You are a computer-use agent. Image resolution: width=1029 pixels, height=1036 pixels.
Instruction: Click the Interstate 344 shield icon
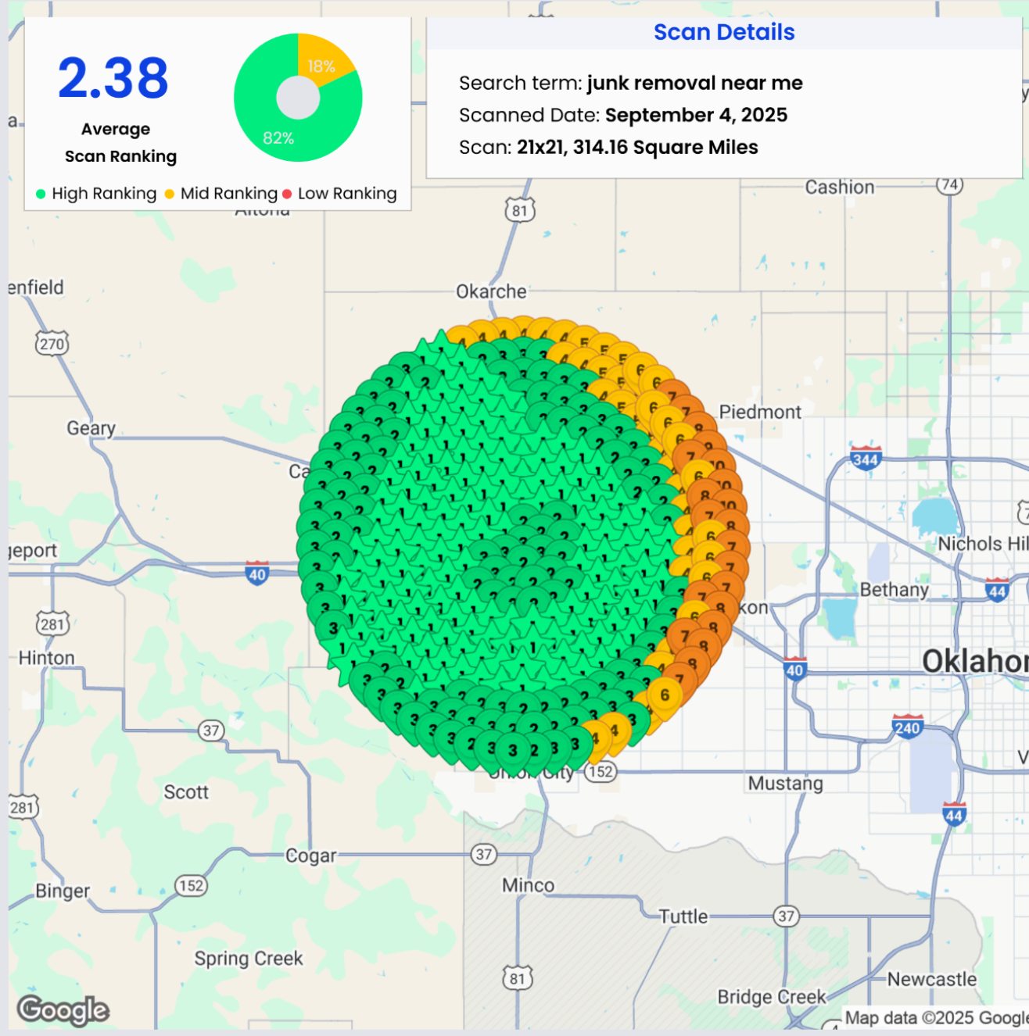pos(866,459)
